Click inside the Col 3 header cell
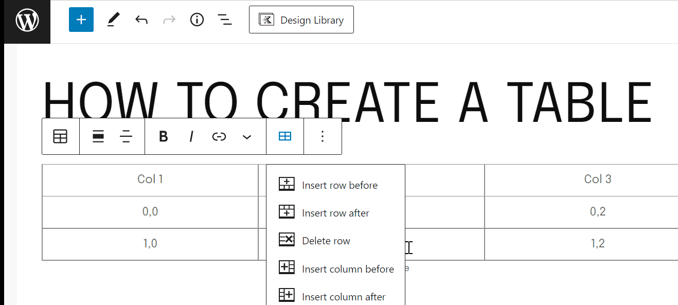The height and width of the screenshot is (305, 678). click(x=597, y=179)
